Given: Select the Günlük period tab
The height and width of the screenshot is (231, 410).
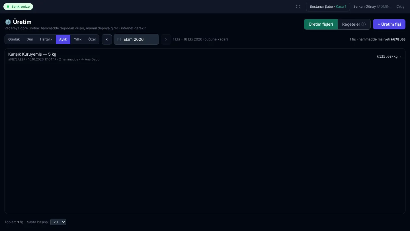Looking at the screenshot, I should (14, 39).
